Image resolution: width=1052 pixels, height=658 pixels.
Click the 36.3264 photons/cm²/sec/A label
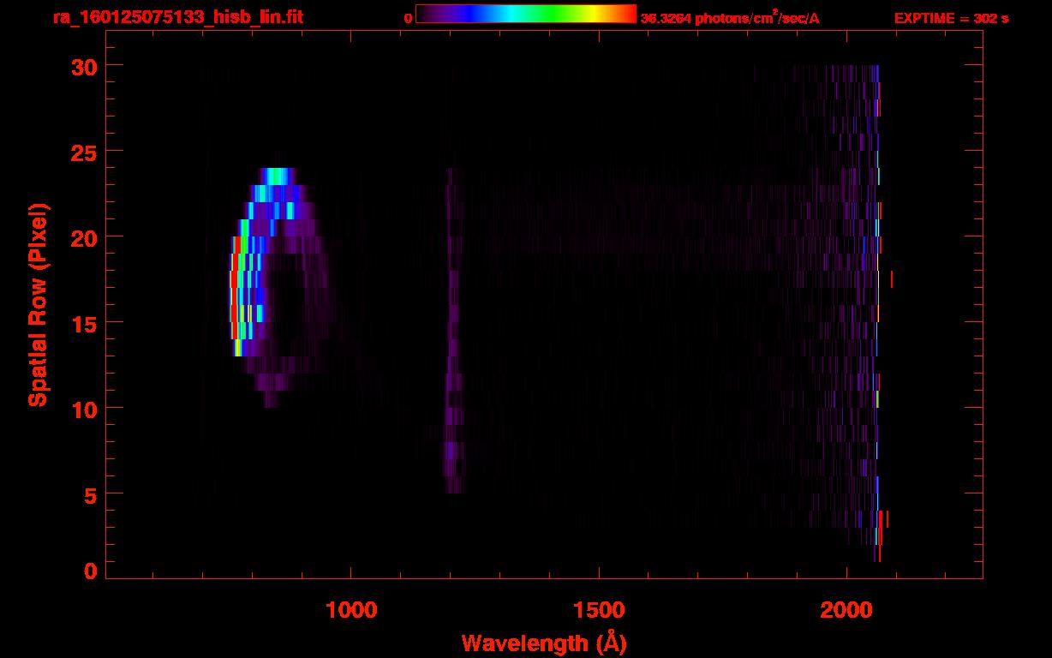click(x=730, y=17)
